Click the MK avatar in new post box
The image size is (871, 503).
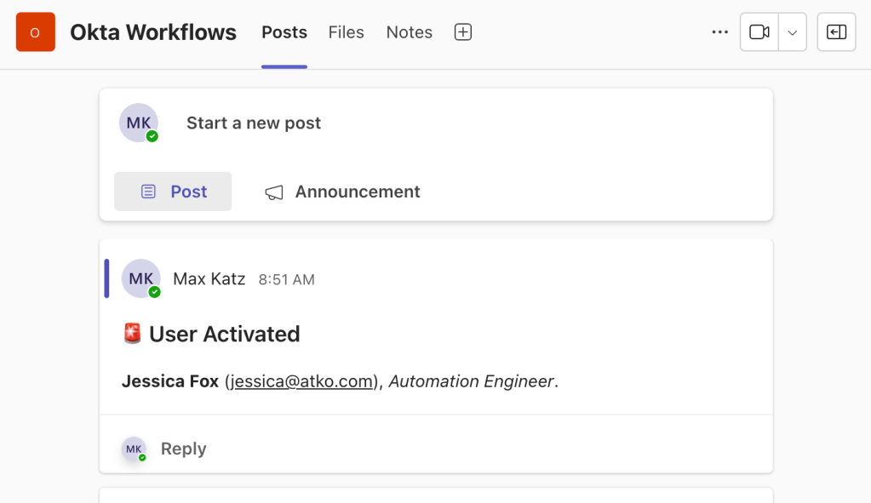(x=139, y=123)
